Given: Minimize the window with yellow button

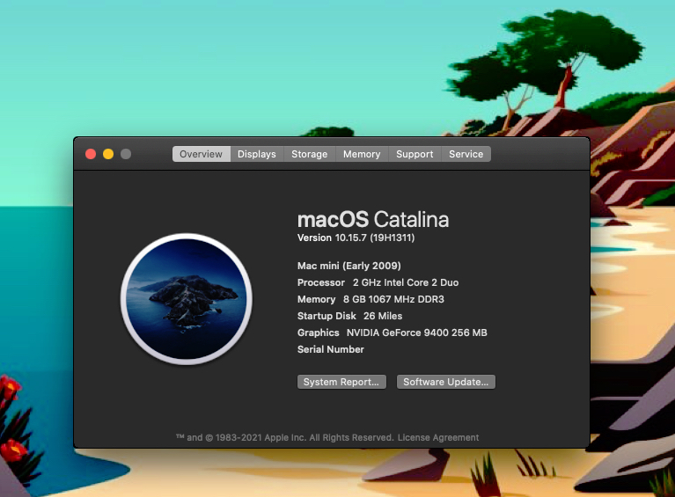Looking at the screenshot, I should pos(108,154).
